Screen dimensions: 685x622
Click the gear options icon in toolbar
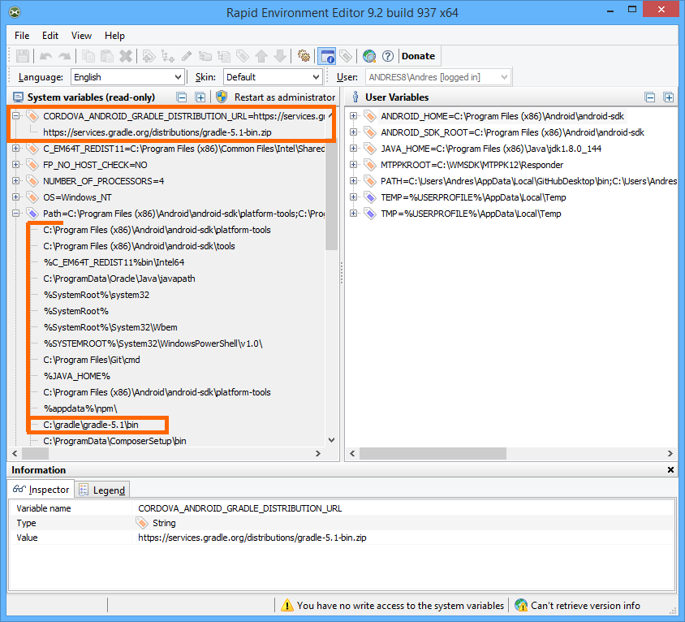click(304, 56)
